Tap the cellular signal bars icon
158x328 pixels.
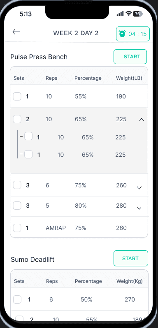[x=120, y=14]
